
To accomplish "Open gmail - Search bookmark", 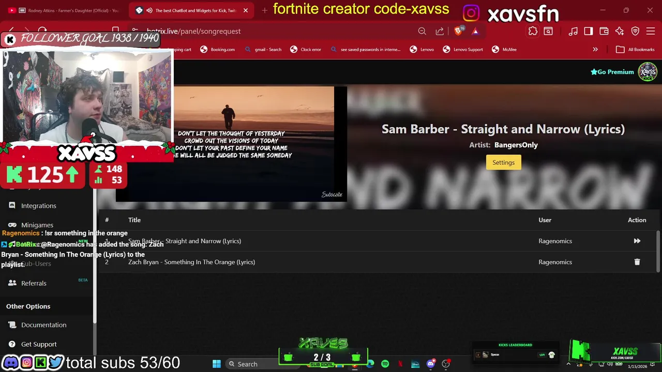I will pos(263,50).
